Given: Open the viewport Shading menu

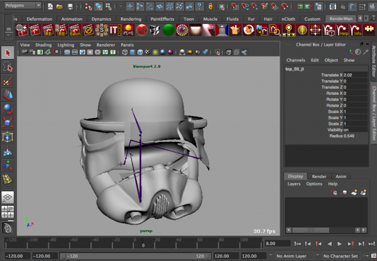Looking at the screenshot, I should point(43,45).
